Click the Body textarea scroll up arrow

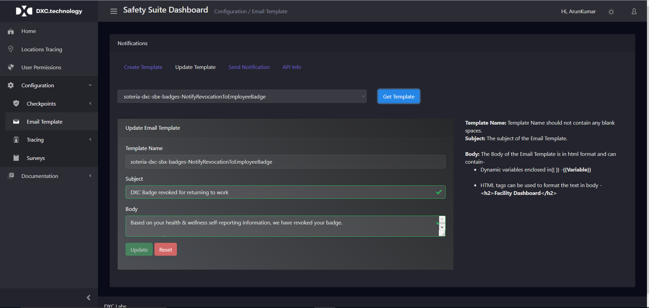(442, 219)
